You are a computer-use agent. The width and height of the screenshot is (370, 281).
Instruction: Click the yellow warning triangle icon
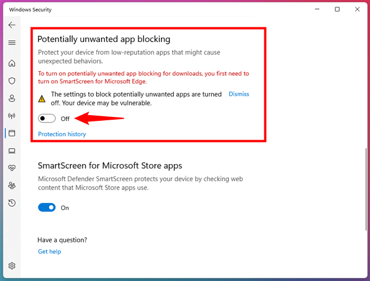pos(42,99)
